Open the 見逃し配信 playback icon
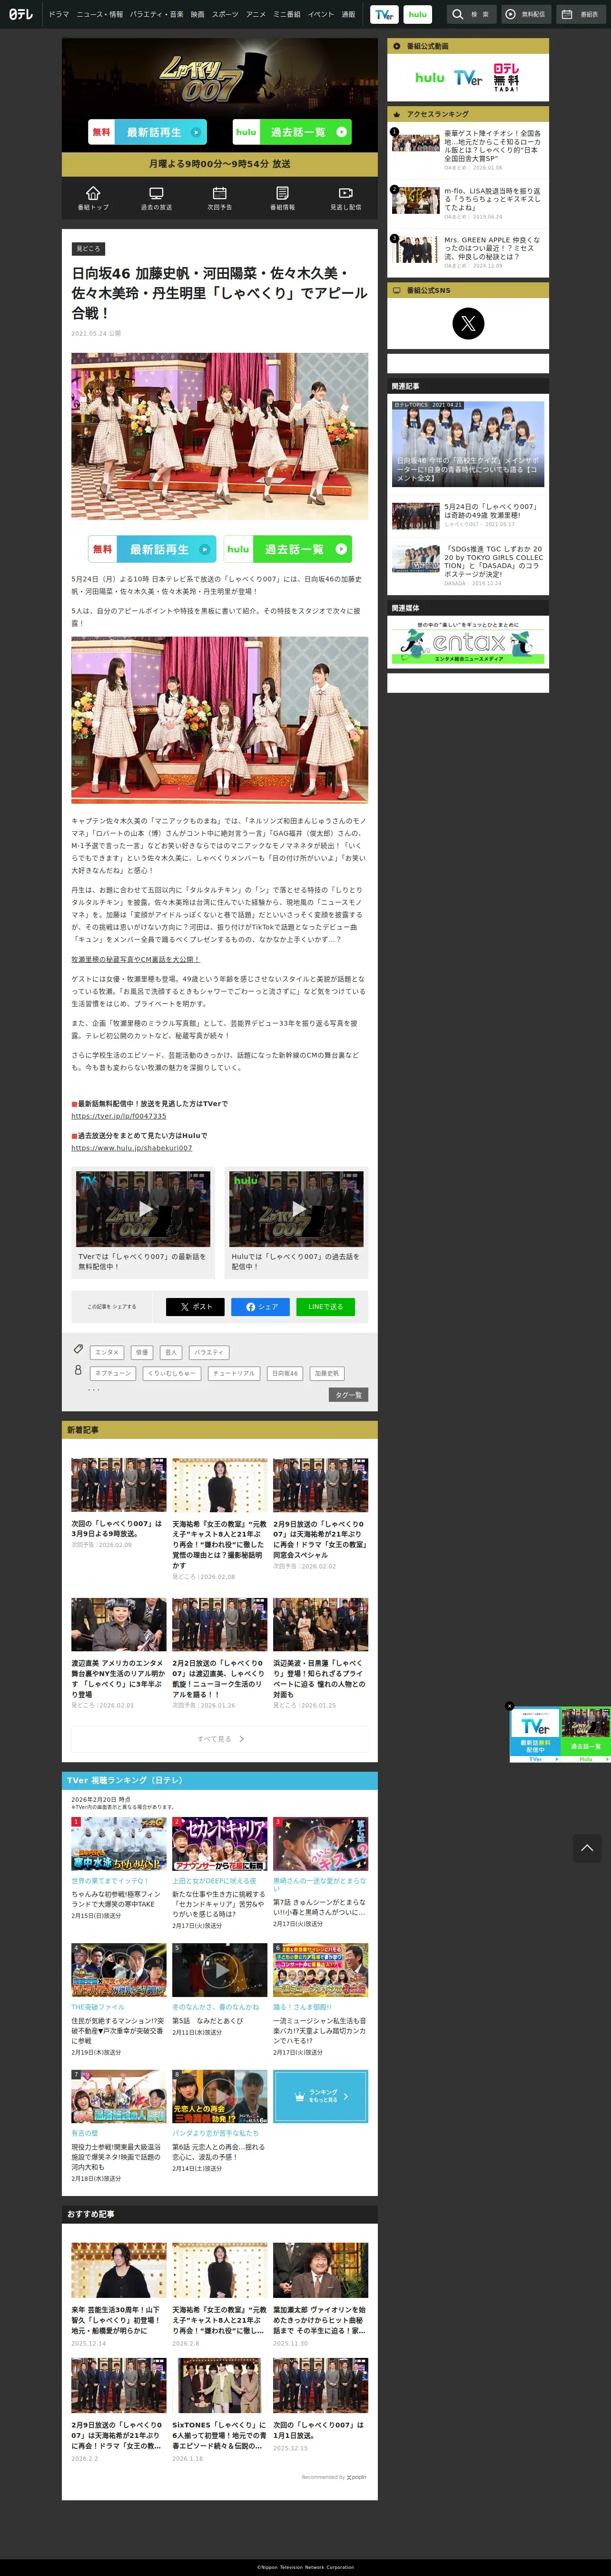611x2576 pixels. (x=345, y=198)
